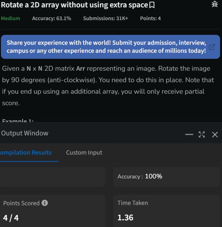Image resolution: width=222 pixels, height=227 pixels.
Task: Switch to the Compilation Results tab
Action: click(26, 153)
